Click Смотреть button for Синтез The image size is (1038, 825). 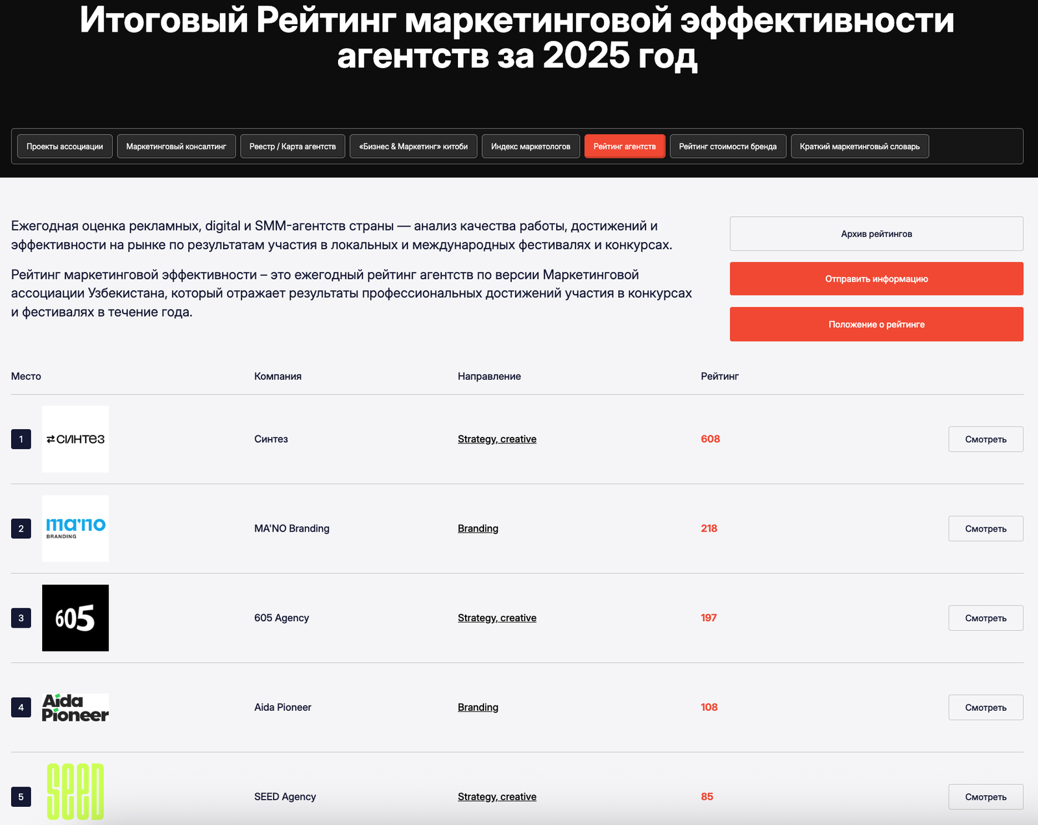tap(985, 439)
